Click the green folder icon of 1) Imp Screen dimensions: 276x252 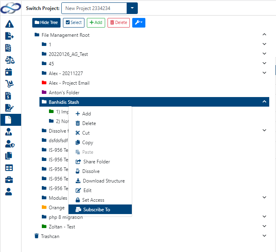pos(51,111)
